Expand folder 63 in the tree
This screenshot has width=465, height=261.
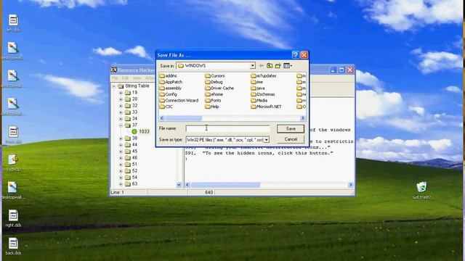[121, 184]
